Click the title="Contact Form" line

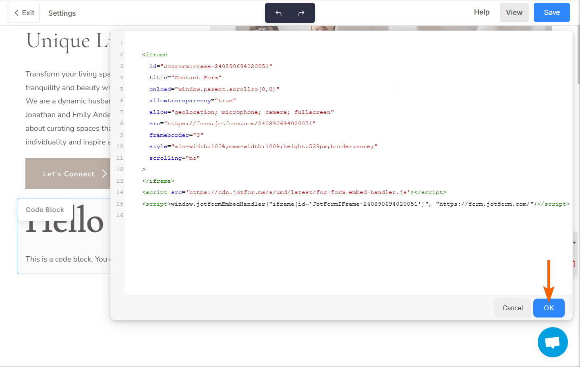pyautogui.click(x=185, y=78)
